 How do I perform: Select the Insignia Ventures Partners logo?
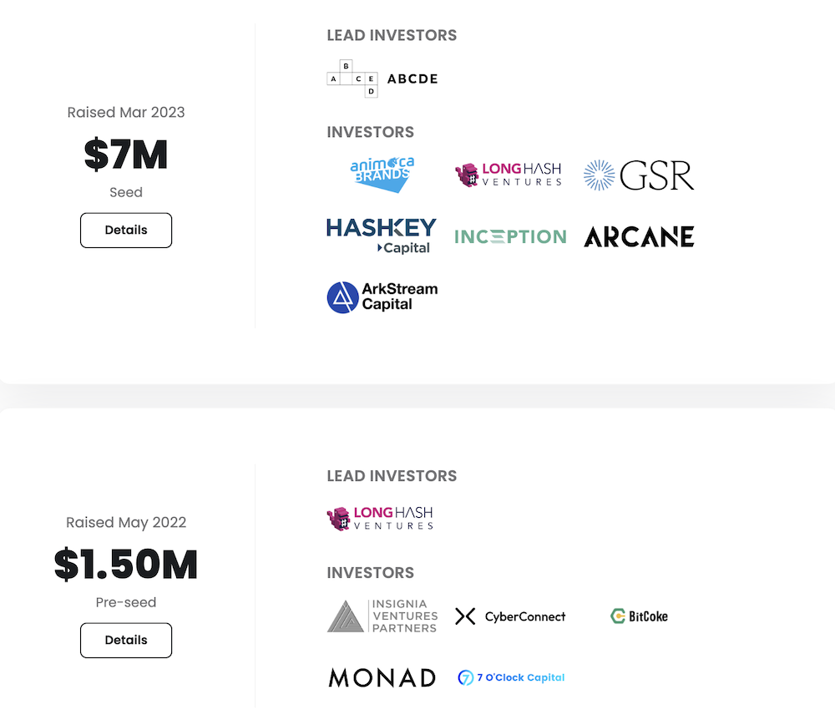(x=382, y=616)
